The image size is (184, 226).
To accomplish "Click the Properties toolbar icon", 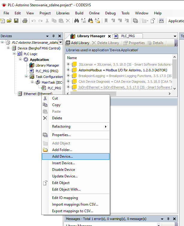I will (135, 21).
